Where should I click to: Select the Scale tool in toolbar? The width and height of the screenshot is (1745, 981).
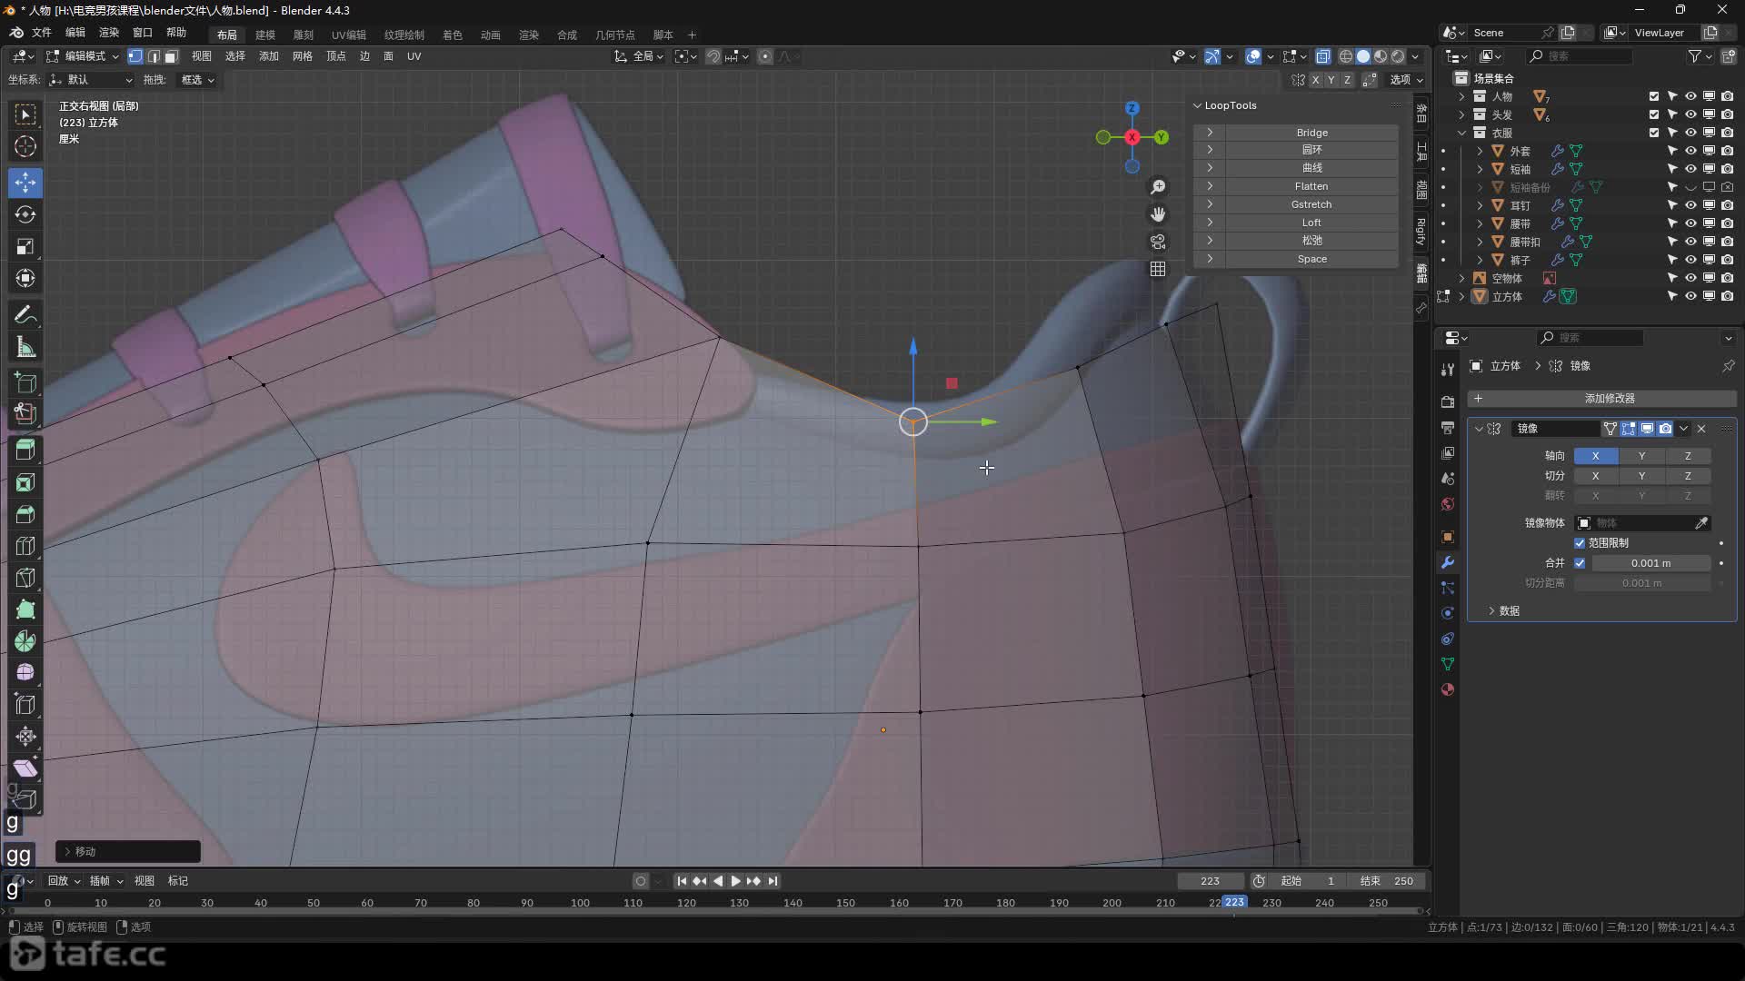[25, 246]
